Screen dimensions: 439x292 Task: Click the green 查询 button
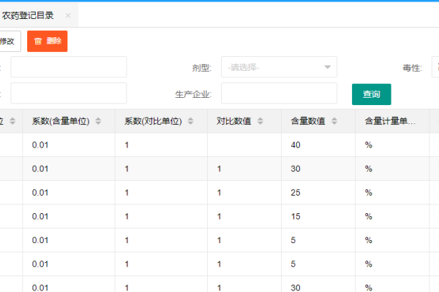pyautogui.click(x=372, y=94)
